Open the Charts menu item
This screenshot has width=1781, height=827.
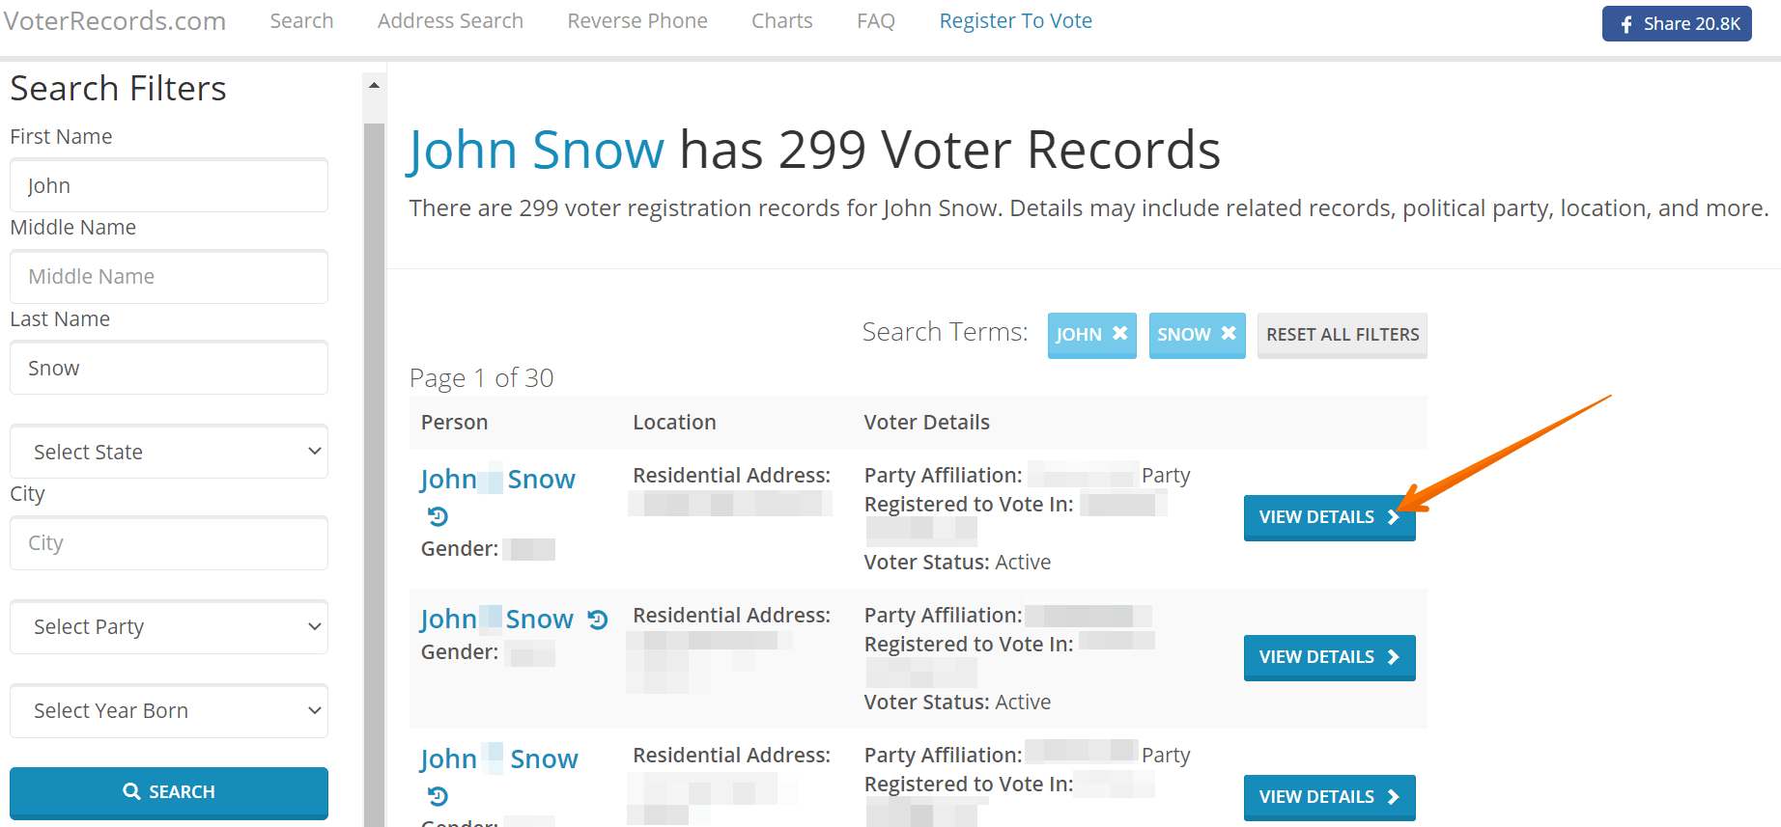coord(782,21)
